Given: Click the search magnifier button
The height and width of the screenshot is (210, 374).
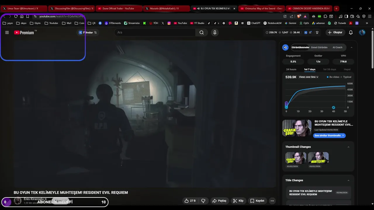Looking at the screenshot, I should [202, 32].
